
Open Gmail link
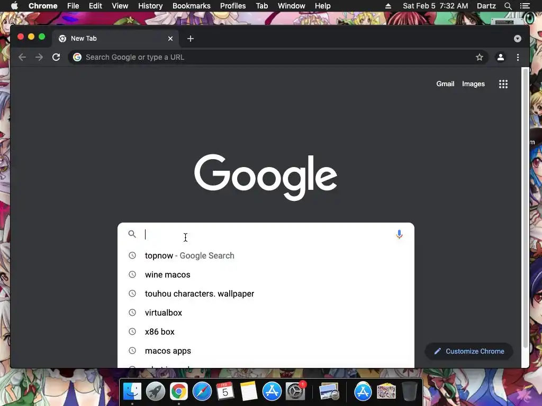[445, 84]
